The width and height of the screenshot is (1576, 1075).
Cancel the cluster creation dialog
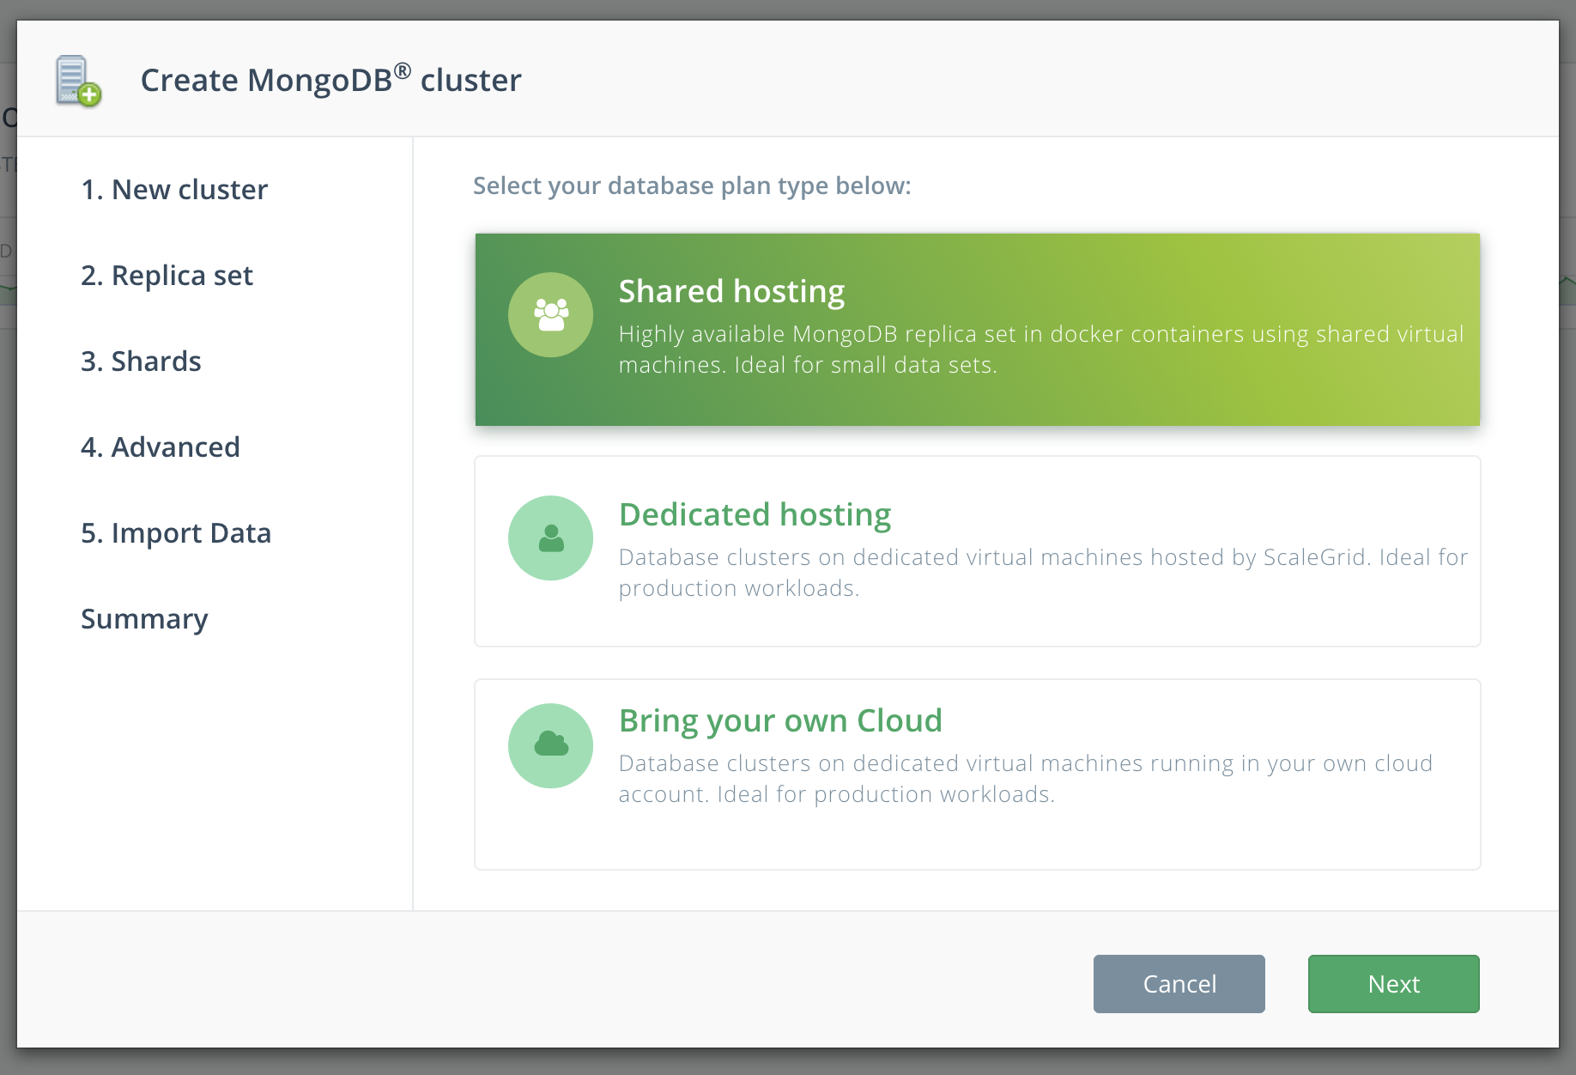1179,984
